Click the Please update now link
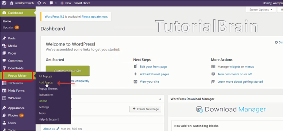Viewport: 283px width, 131px height. (x=95, y=17)
